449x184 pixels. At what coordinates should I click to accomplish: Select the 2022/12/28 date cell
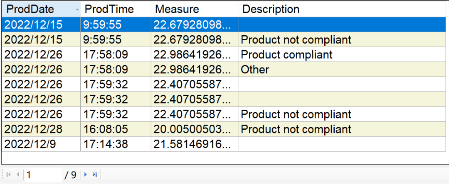coord(33,129)
